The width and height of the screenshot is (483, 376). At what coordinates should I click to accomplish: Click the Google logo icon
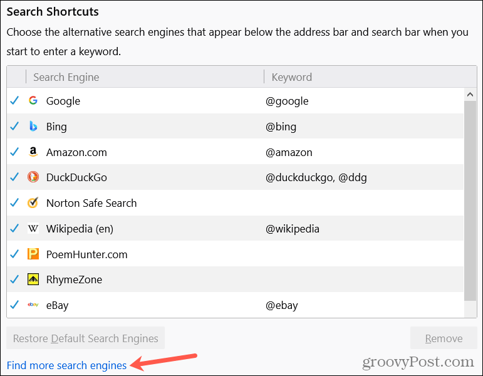33,100
